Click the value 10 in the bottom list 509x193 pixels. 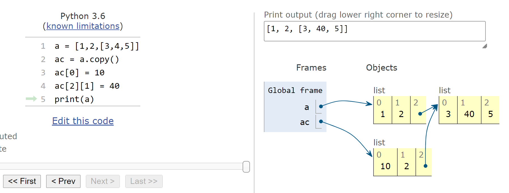point(385,166)
